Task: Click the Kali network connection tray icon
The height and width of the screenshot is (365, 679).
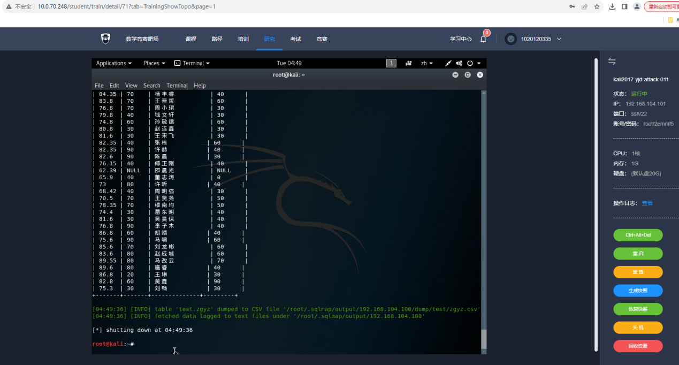Action: tap(448, 63)
